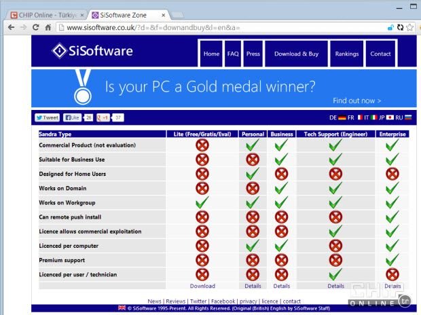Switch to CHIP Online tab
The width and height of the screenshot is (421, 315).
[43, 14]
